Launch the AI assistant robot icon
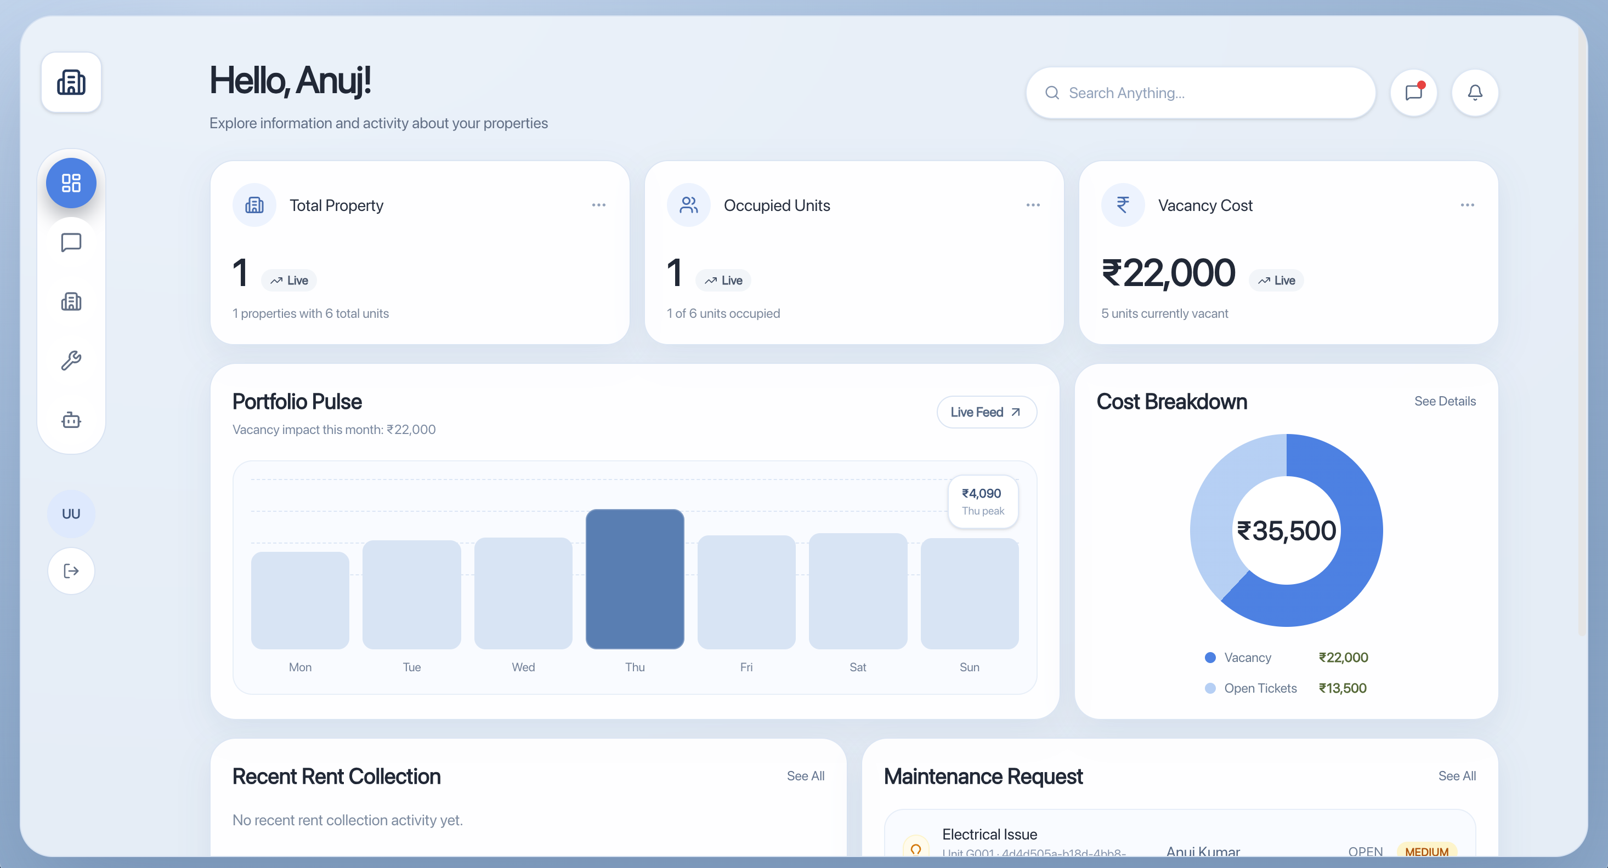 coord(71,420)
